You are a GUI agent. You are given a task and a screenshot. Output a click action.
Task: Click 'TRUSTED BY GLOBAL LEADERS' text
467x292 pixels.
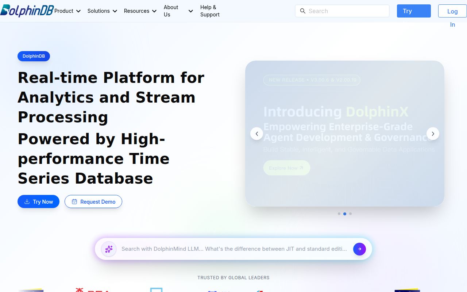coord(233,278)
